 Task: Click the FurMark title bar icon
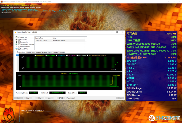point(2,2)
